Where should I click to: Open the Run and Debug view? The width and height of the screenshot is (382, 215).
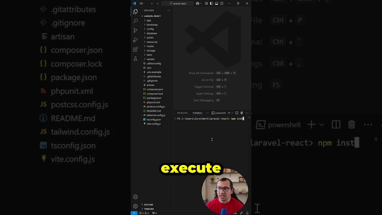coord(135,40)
